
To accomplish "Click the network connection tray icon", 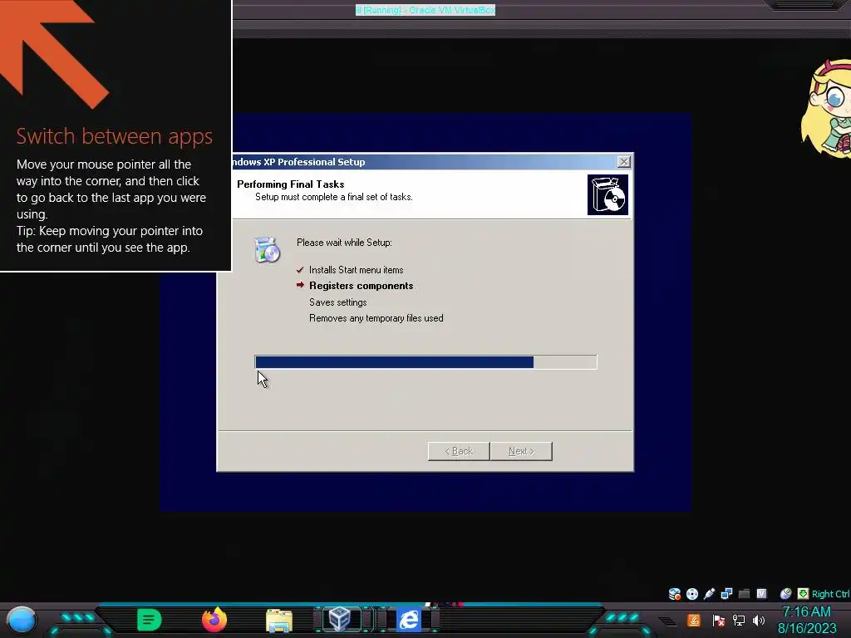I will click(738, 620).
